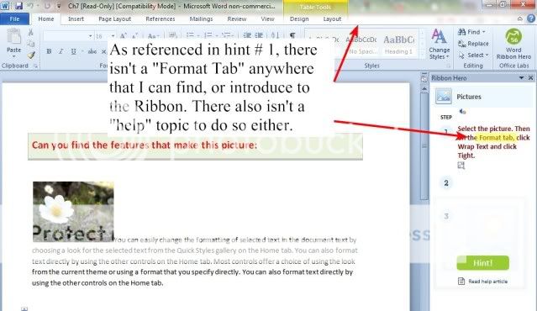Click the Multilevel List icon
Viewport: 537px width, 311px height.
pos(227,35)
